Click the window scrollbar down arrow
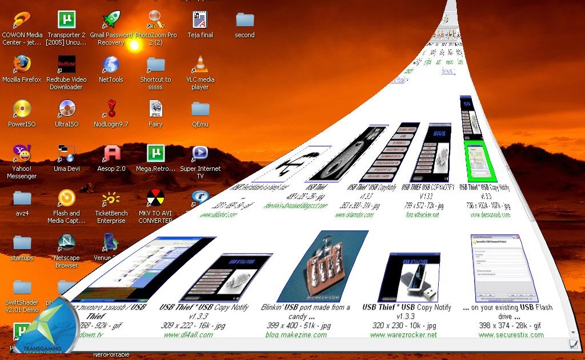Image resolution: width=585 pixels, height=360 pixels. tap(573, 333)
